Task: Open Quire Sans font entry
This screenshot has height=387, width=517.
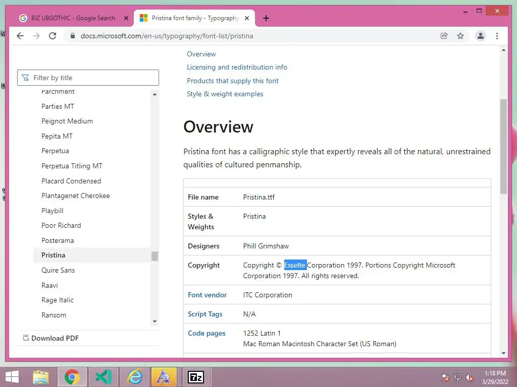Action: pyautogui.click(x=58, y=270)
